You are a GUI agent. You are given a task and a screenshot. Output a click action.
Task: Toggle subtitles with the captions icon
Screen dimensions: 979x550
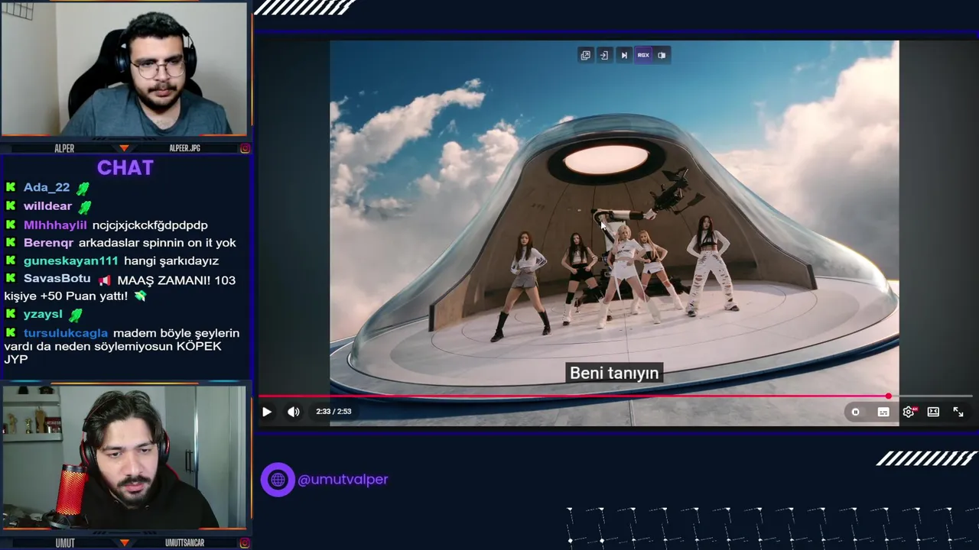tap(883, 412)
